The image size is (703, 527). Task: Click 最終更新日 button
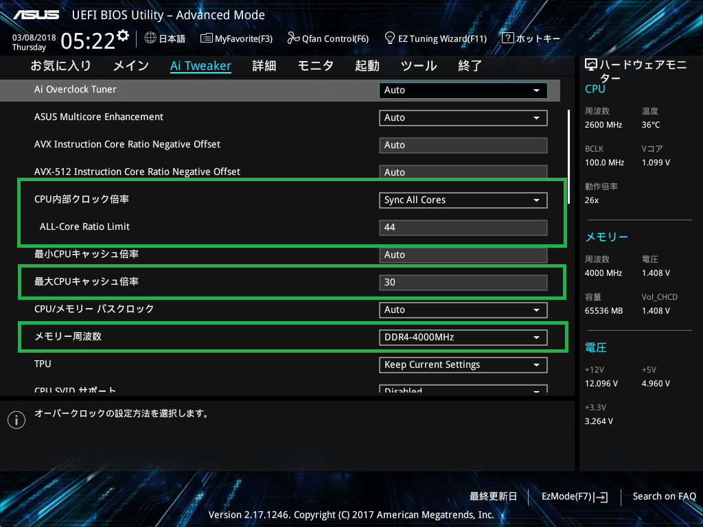click(493, 497)
